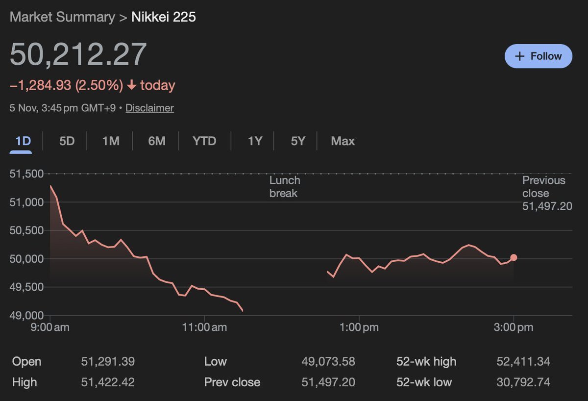Switch to the 1Y tab
Image resolution: width=588 pixels, height=401 pixels.
255,141
